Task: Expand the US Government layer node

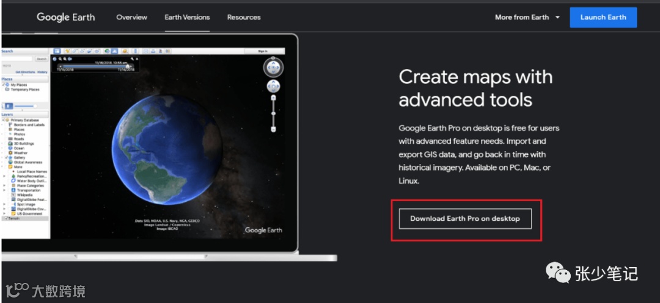Action: pos(4,213)
